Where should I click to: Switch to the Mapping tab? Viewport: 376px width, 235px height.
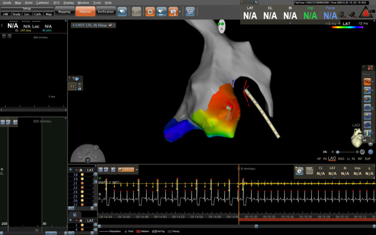click(x=64, y=11)
